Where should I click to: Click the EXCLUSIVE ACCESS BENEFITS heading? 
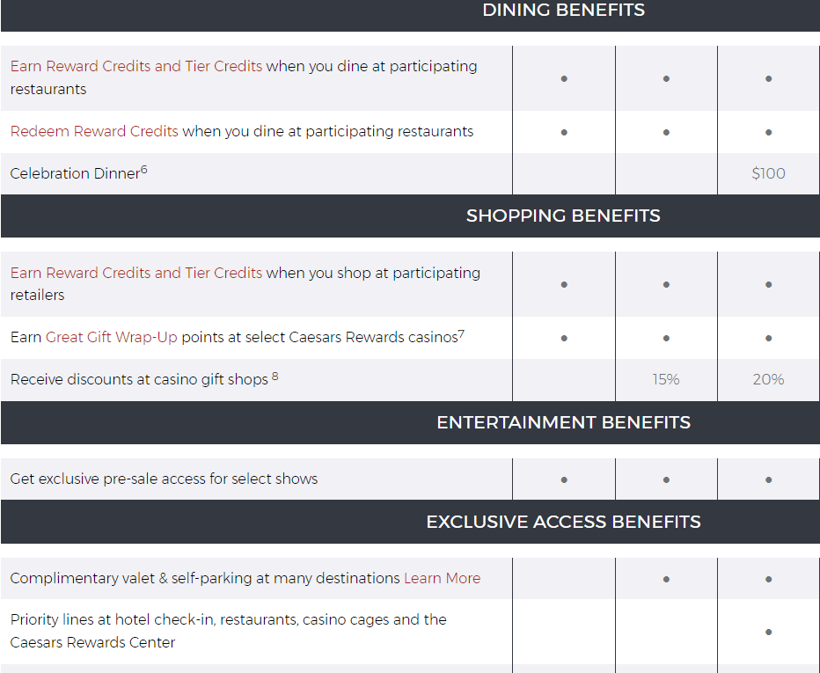[x=563, y=523]
